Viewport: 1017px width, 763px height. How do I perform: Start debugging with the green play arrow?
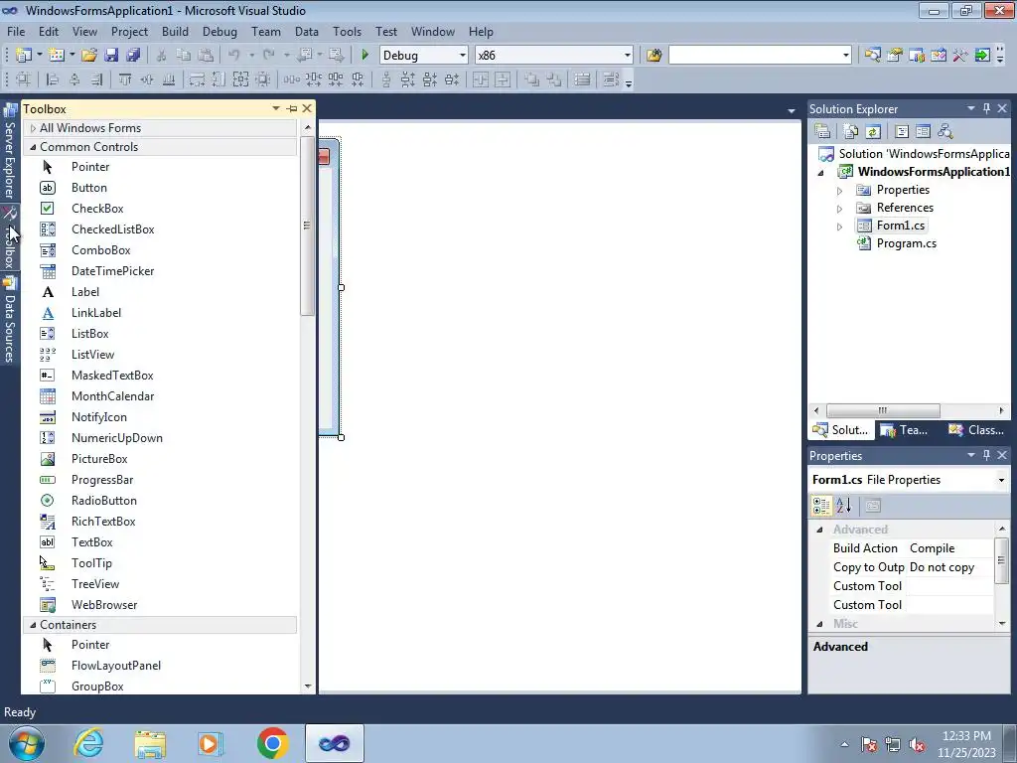click(x=364, y=56)
